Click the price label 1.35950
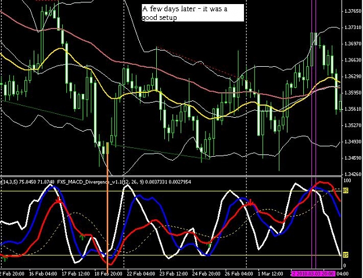This screenshot has height=278, width=363. [353, 93]
